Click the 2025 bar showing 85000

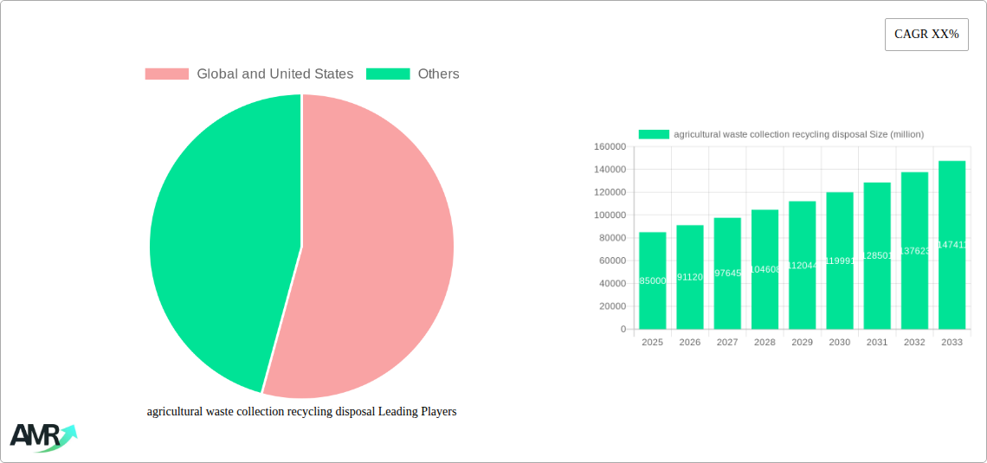point(653,280)
